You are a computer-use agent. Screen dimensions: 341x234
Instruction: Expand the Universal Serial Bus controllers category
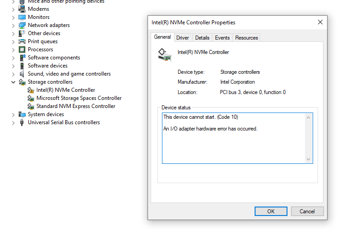13,123
